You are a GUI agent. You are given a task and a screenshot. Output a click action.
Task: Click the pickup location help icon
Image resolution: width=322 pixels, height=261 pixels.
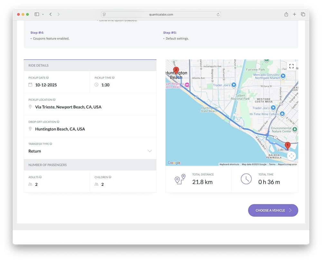click(x=54, y=100)
